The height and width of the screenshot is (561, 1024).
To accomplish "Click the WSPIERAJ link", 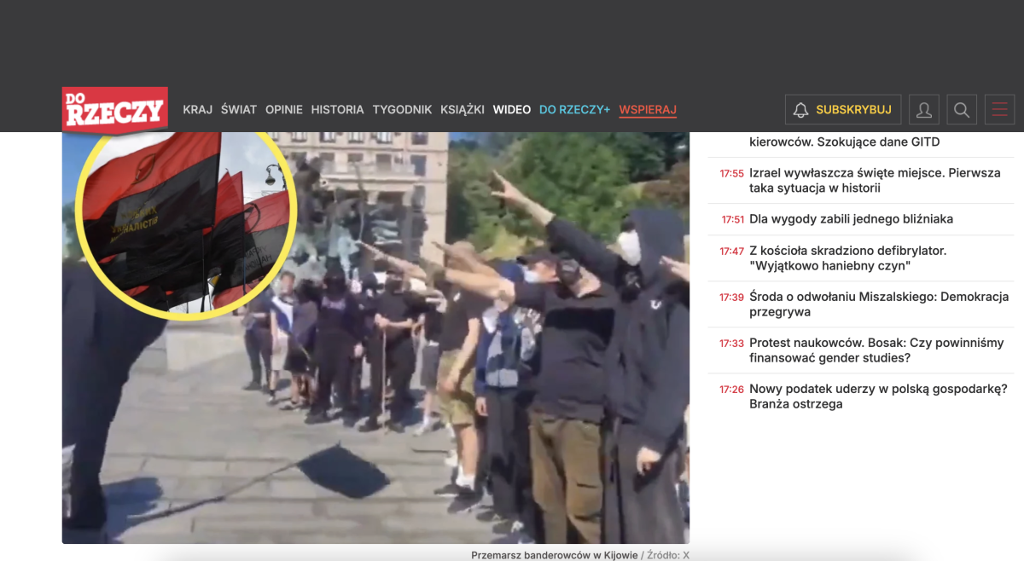I will coord(648,110).
